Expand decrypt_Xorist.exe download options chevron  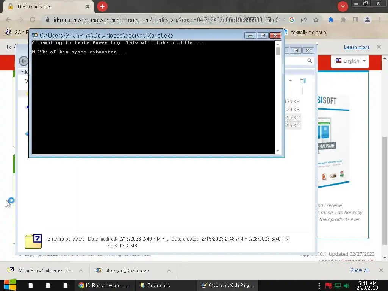[x=169, y=271]
